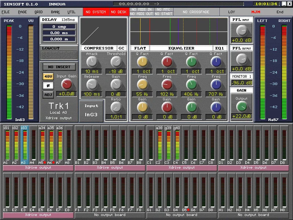Click the LOWCUT filter field
The width and height of the screenshot is (293, 220).
(59, 55)
